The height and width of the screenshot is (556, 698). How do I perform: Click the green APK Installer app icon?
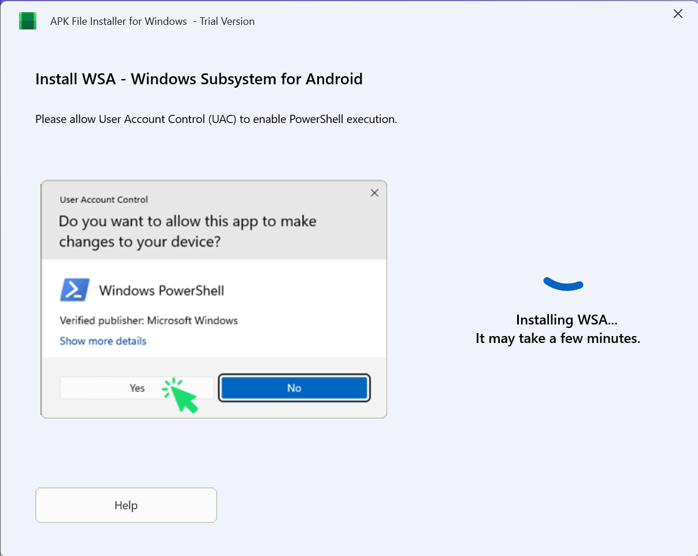[x=28, y=21]
